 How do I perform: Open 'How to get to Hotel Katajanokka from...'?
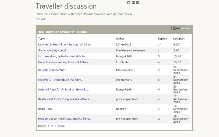(65, 119)
